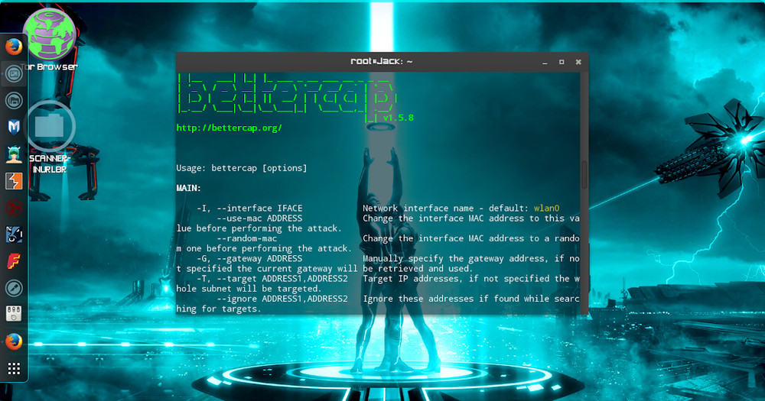Viewport: 765px width, 401px height.
Task: Click the Terminal icon in the dock
Action: [14, 74]
